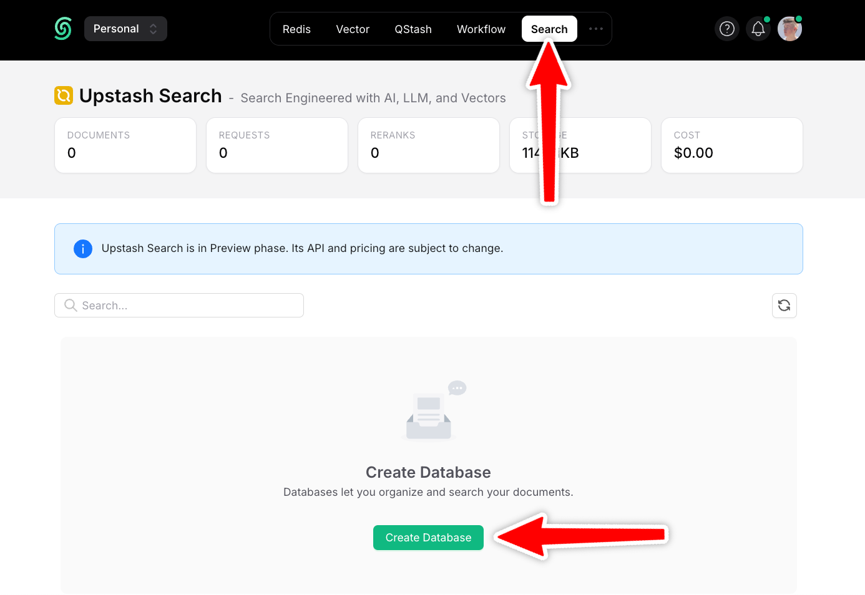Click the green Create Database button
Image resolution: width=865 pixels, height=595 pixels.
coord(428,538)
